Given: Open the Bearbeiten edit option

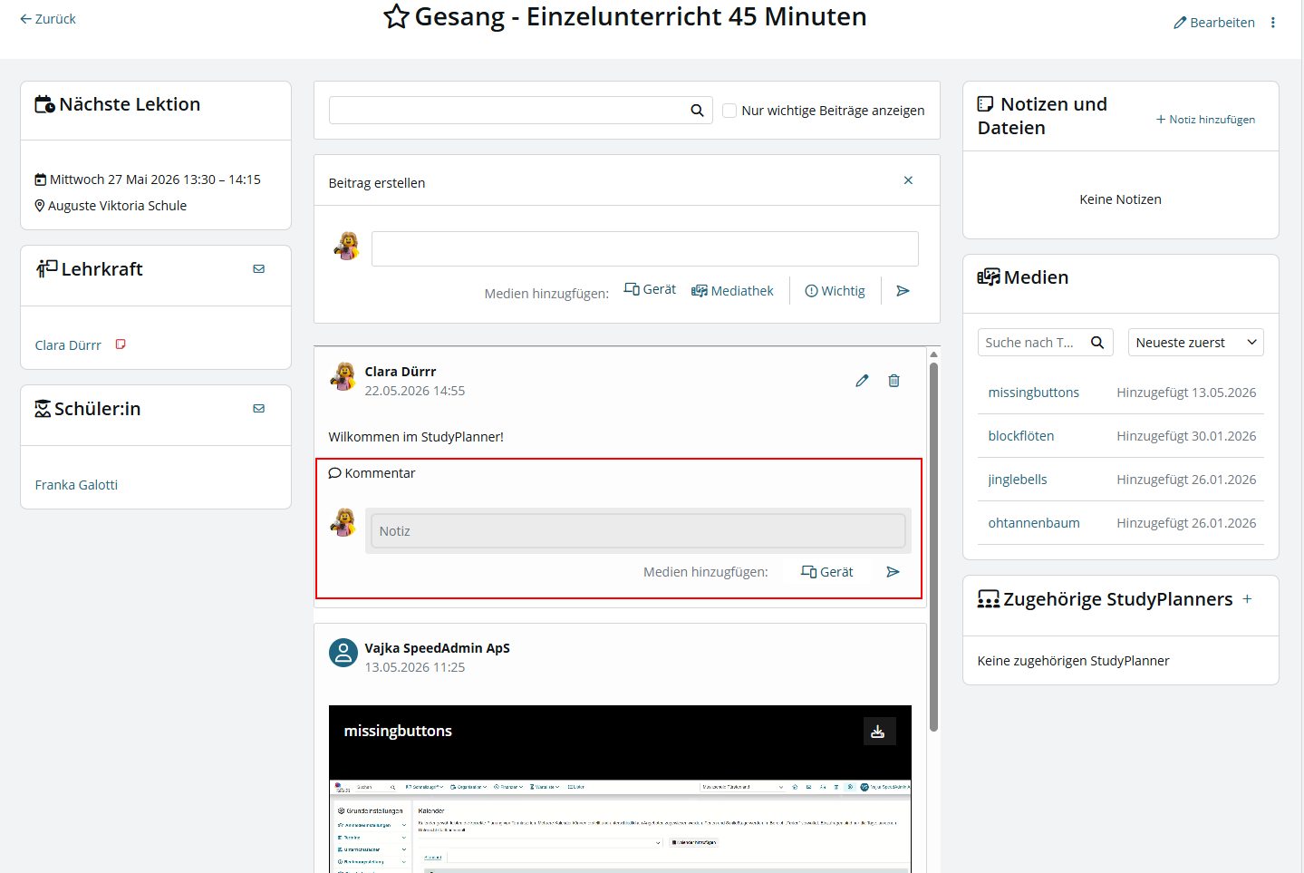Looking at the screenshot, I should point(1214,23).
